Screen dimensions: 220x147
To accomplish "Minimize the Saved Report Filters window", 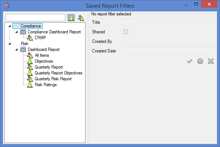I will coord(186,5).
